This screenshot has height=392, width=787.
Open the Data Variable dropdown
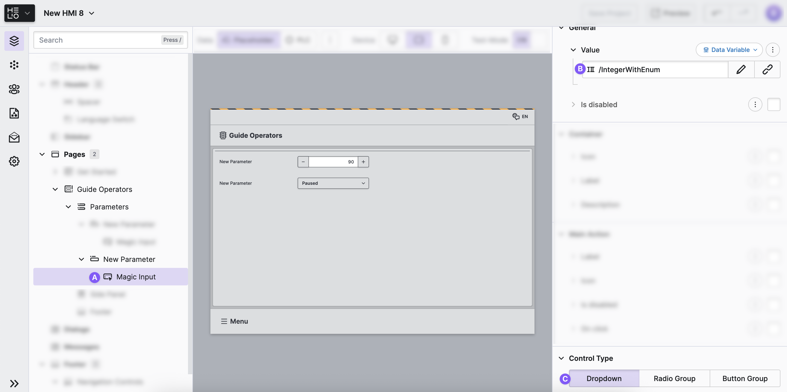point(729,50)
